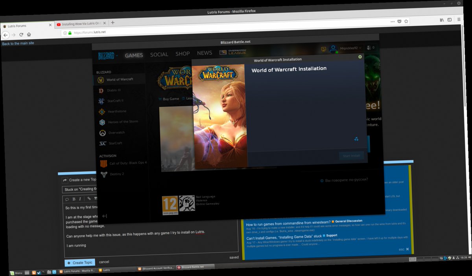Apply italic in forum editor toolbar

(80, 199)
